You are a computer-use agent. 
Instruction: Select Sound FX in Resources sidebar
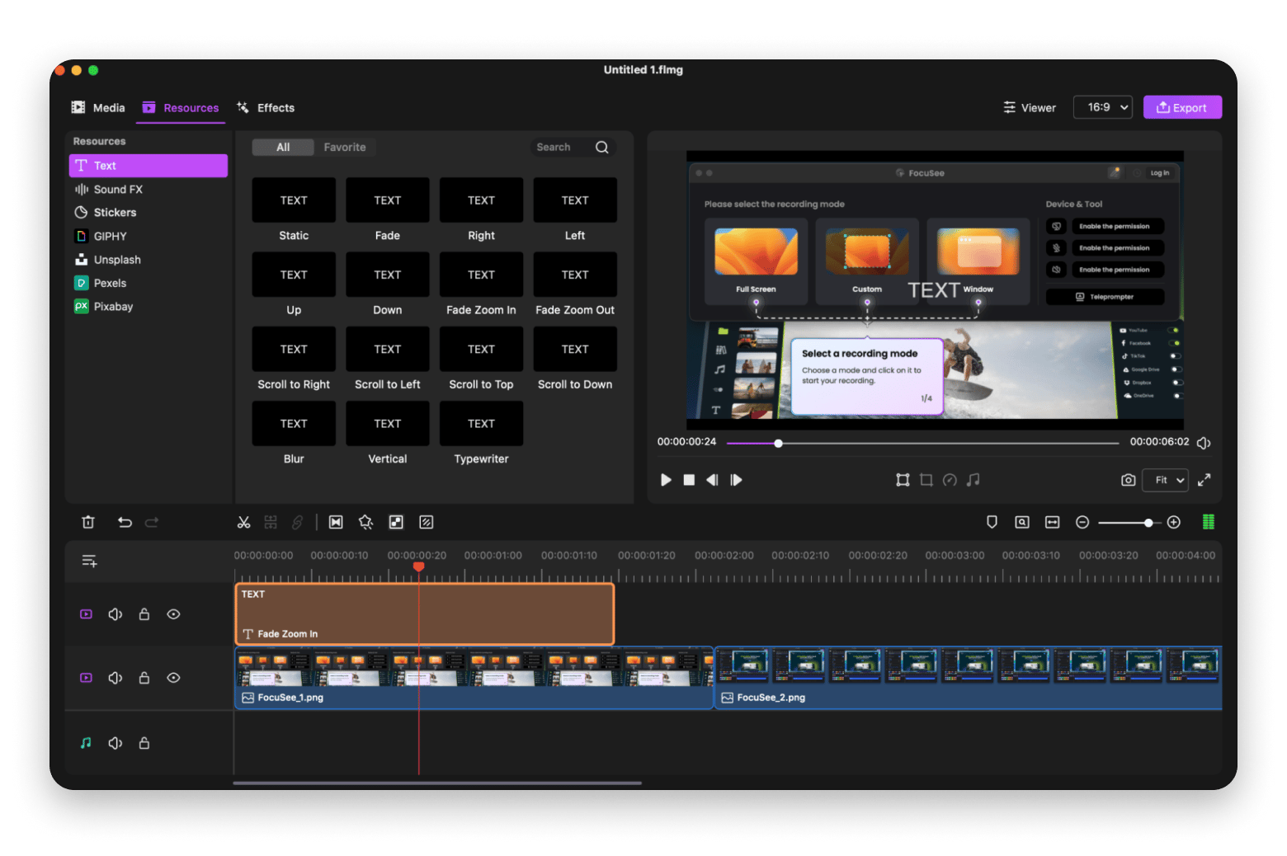click(x=118, y=190)
